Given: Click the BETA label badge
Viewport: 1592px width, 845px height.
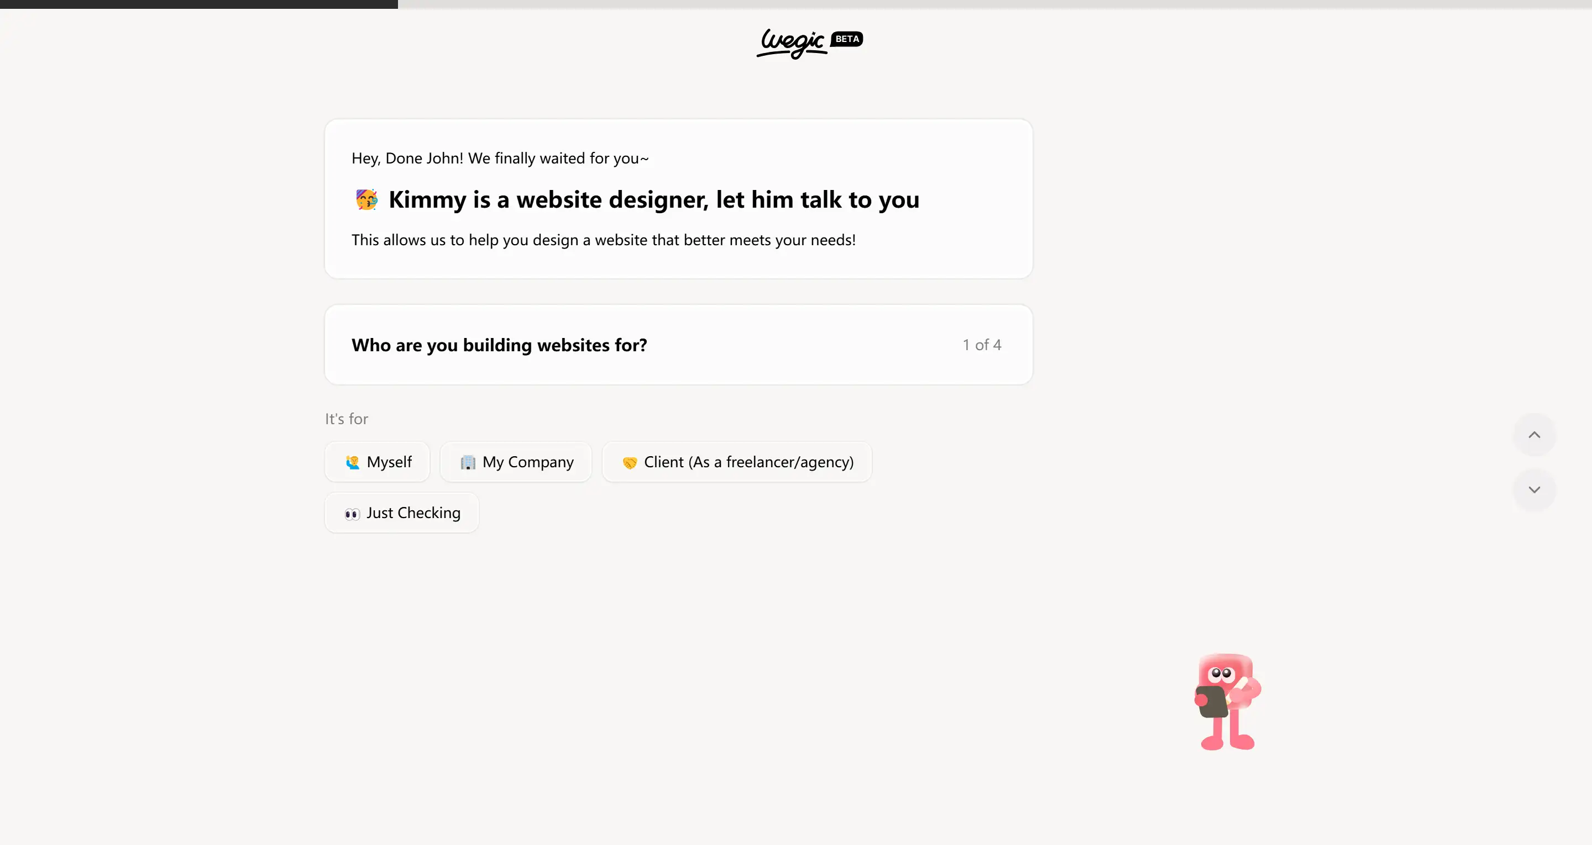Looking at the screenshot, I should [x=847, y=38].
